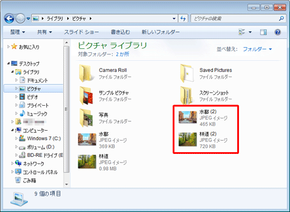
Task: Open the address bar history dropdown
Action: (x=174, y=19)
